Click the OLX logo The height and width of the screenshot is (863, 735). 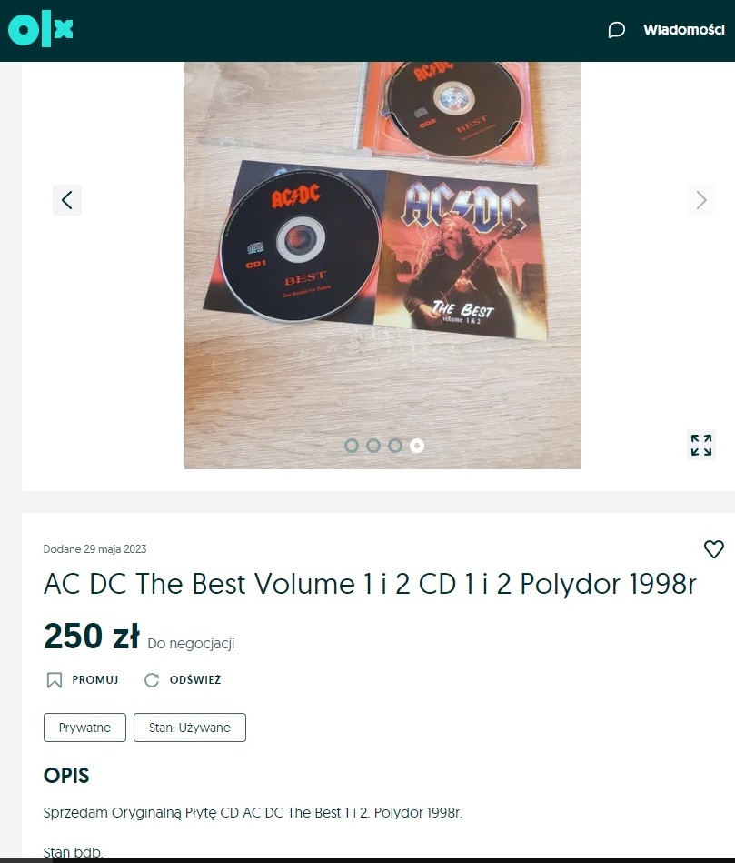(40, 28)
